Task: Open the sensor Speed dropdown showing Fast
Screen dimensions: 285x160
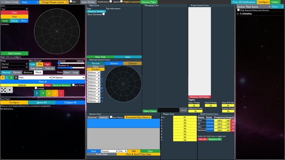Action: click(14, 9)
